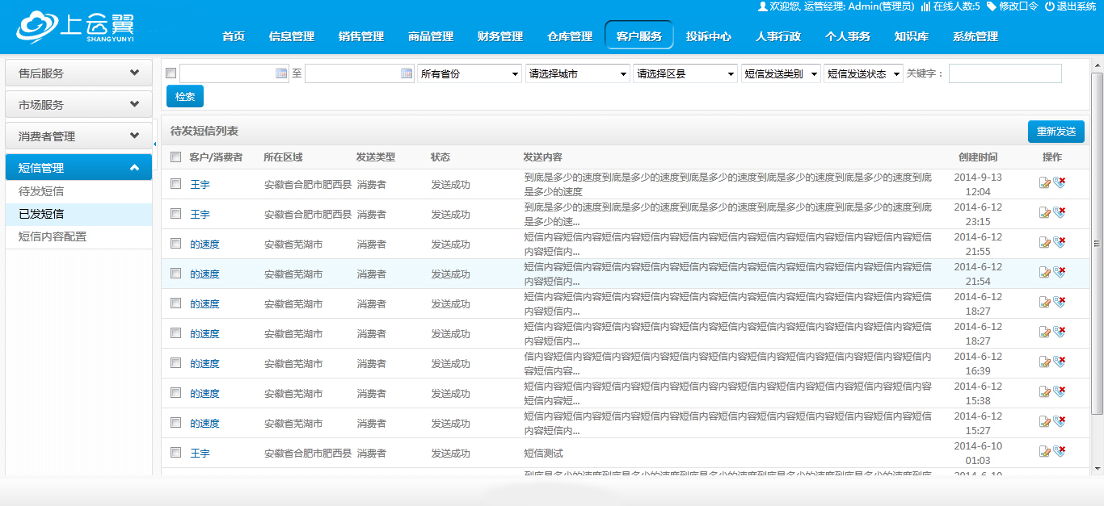Toggle the select-all checkbox in the table header
Screen dimensions: 1104x506
pos(175,157)
